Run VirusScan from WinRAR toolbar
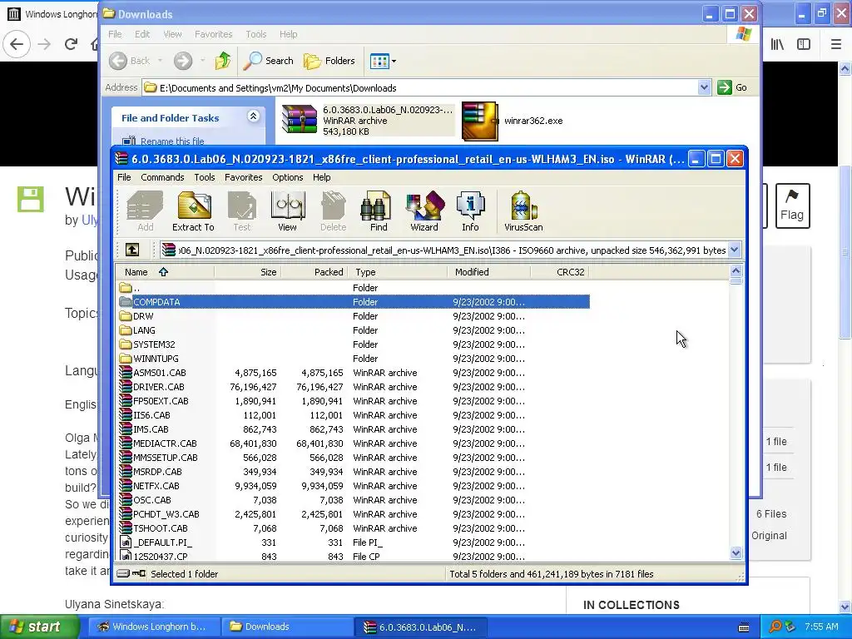This screenshot has width=852, height=639. (x=523, y=211)
